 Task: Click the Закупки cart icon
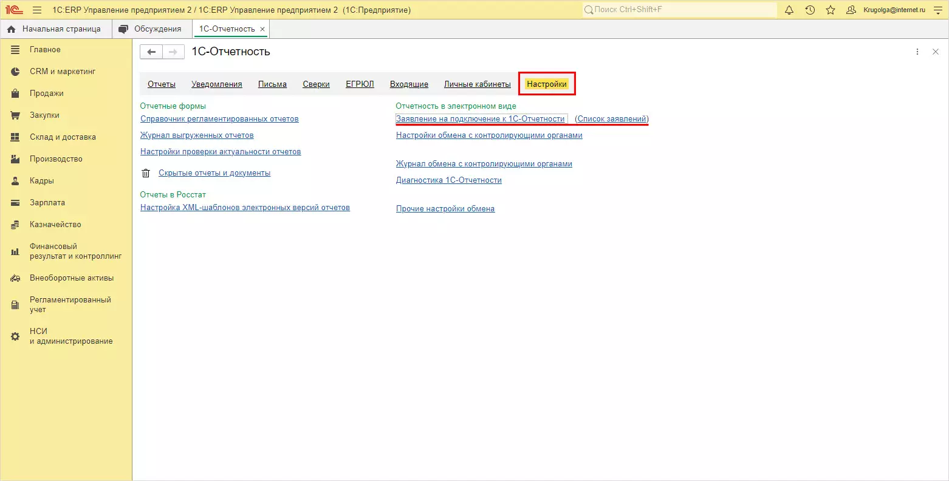15,115
